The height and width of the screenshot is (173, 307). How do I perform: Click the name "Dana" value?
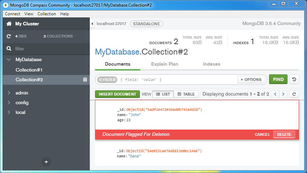tap(134, 156)
